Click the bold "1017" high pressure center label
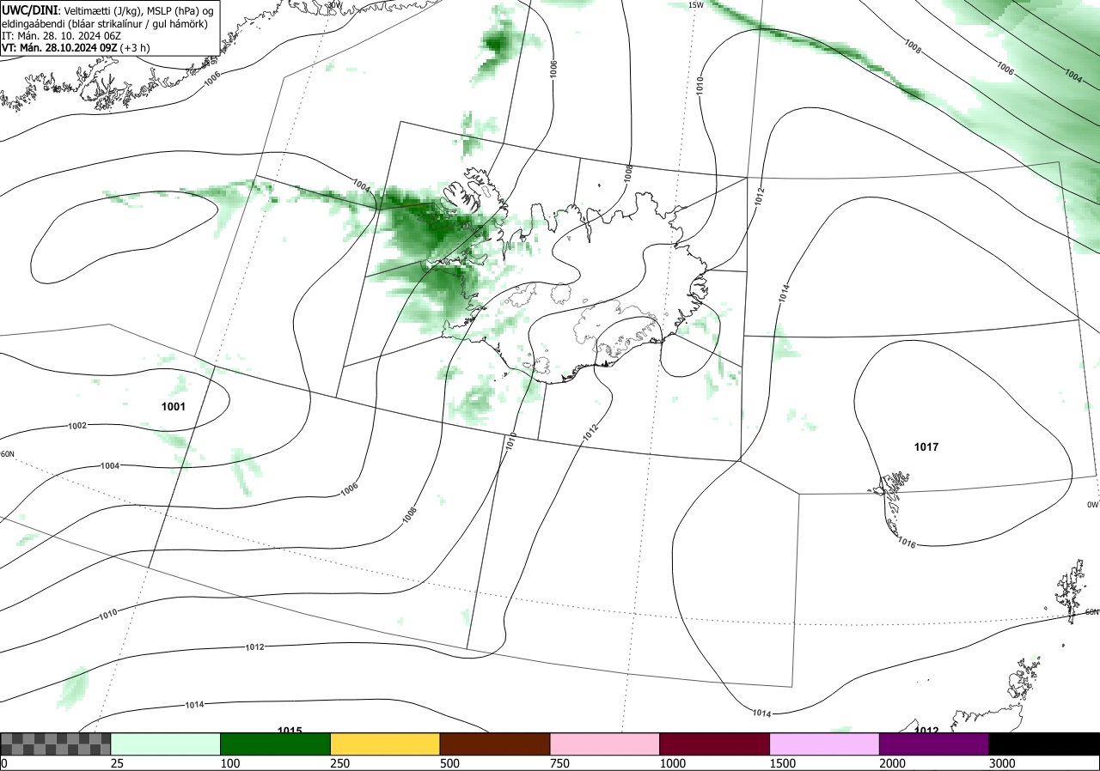This screenshot has height=771, width=1100. tap(926, 447)
